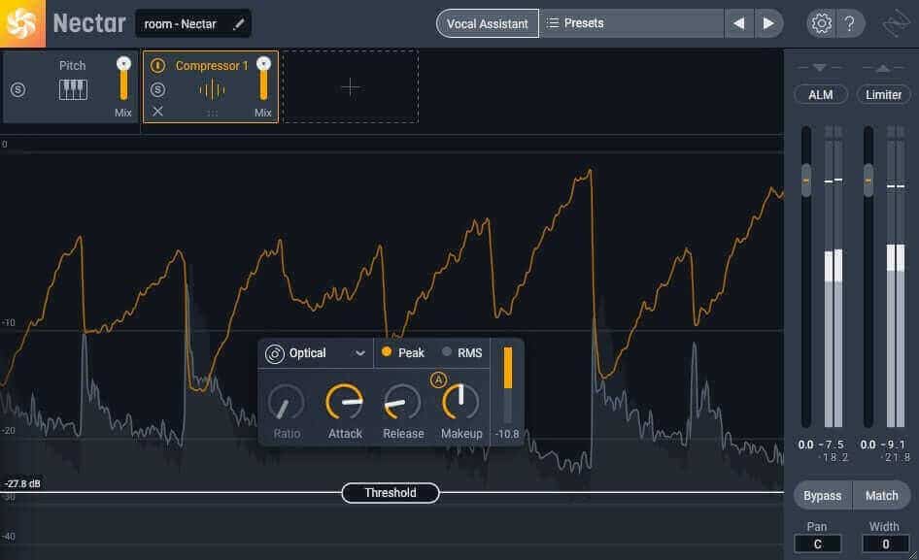Click the Threshold handle
919x560 pixels.
click(391, 493)
